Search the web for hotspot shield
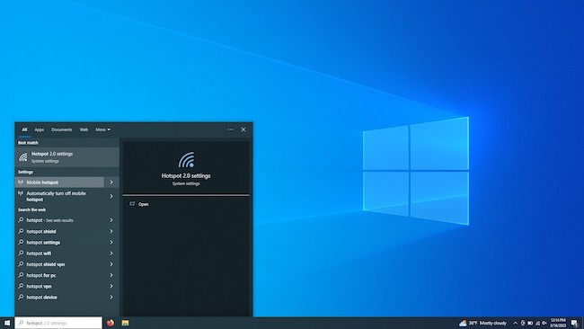 59,231
